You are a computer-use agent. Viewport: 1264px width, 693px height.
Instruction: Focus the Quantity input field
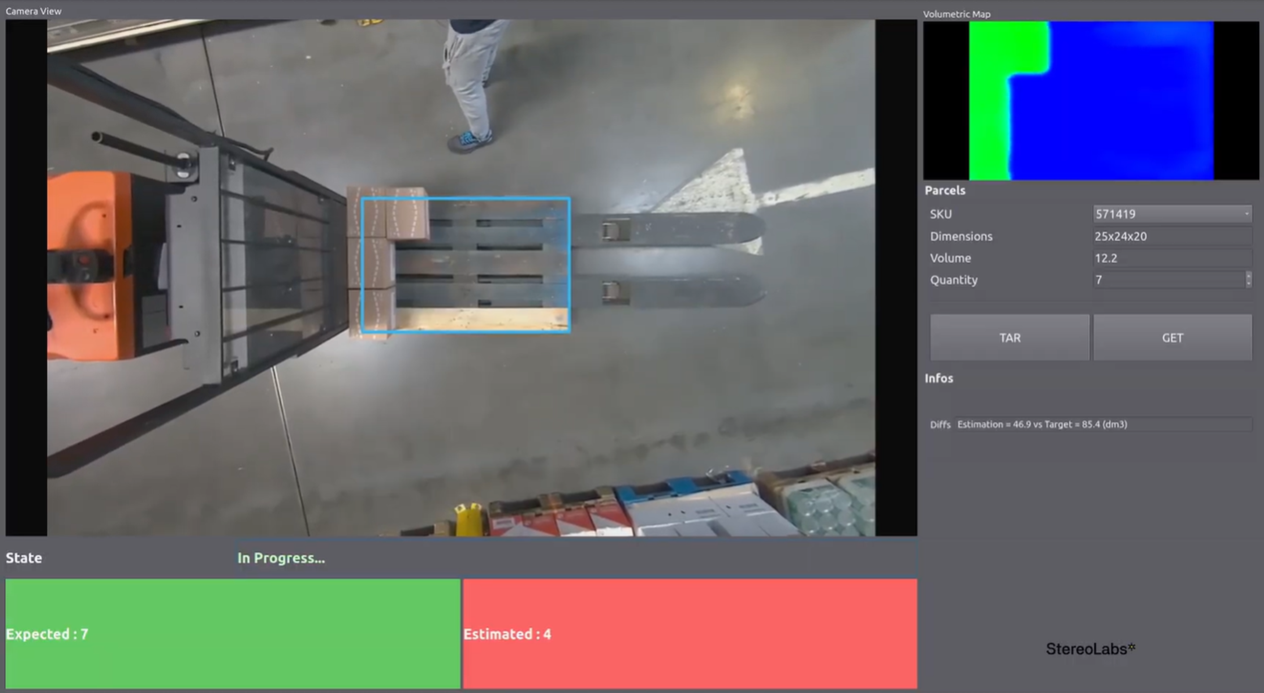(x=1168, y=279)
